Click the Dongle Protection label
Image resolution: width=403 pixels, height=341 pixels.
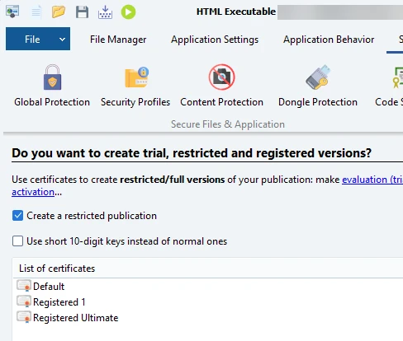coord(318,102)
